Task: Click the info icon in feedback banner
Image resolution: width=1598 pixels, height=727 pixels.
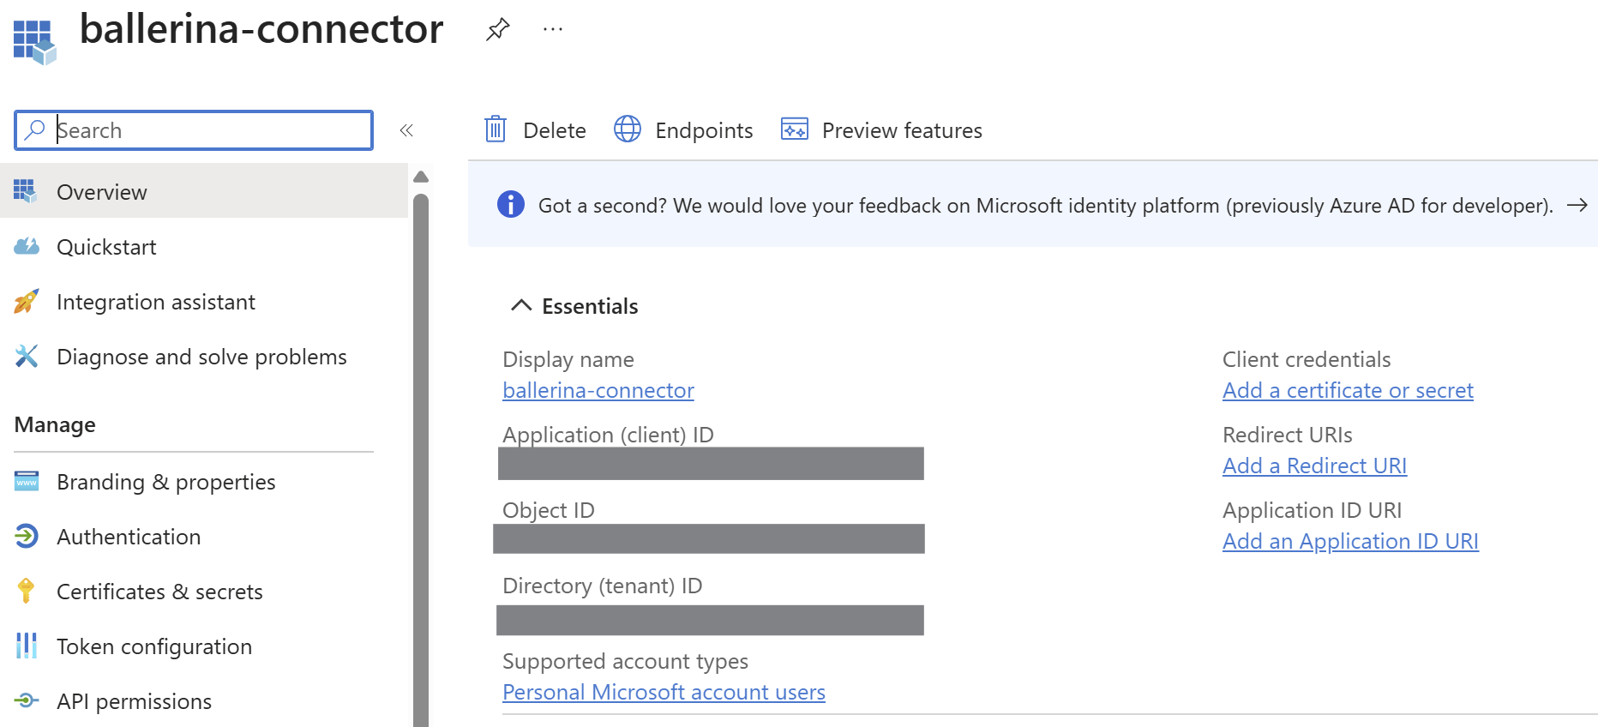Action: coord(511,205)
